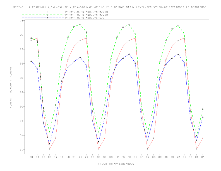Click y-axis tick label 75
The image size is (221, 171).
tap(21, 35)
